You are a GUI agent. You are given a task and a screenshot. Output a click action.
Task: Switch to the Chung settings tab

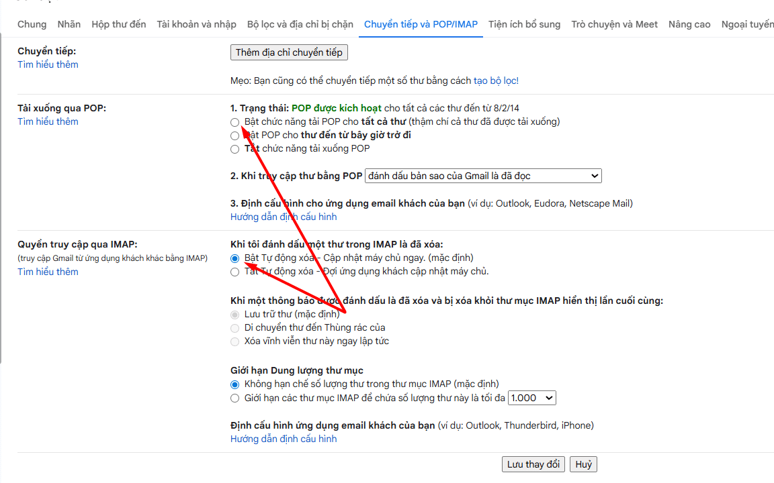click(32, 24)
